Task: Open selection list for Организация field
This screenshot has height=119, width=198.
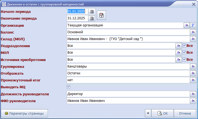Action: pyautogui.click(x=187, y=25)
